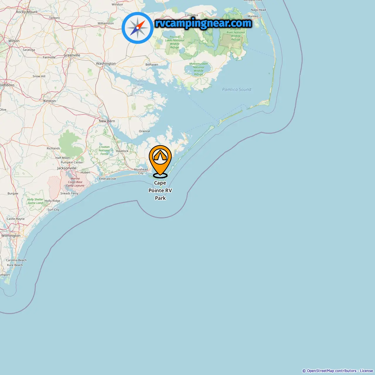Click the Mattamuskeet National Wildlife Refuge label
The width and height of the screenshot is (375, 375).
pos(198,69)
